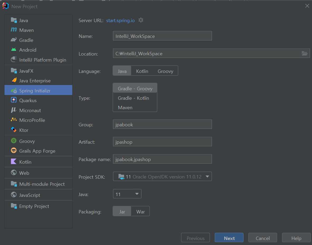Click the MicroProfile icon
Image resolution: width=312 pixels, height=245 pixels.
pos(14,119)
